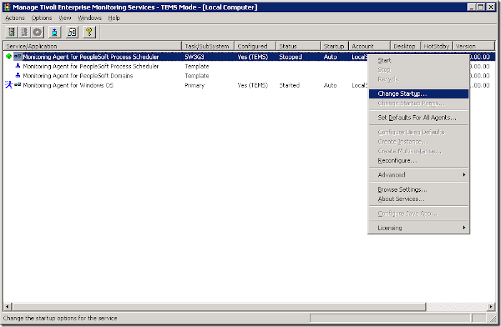This screenshot has height=327, width=501.
Task: Open the Windows menu
Action: click(x=90, y=18)
